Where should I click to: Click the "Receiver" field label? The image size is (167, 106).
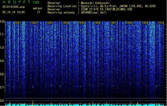[54, 9]
